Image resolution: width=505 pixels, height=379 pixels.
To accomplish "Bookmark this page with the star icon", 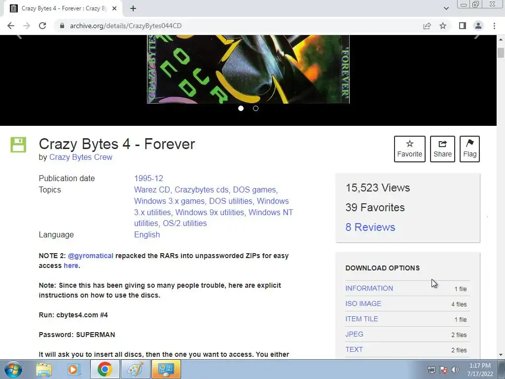I will (443, 26).
